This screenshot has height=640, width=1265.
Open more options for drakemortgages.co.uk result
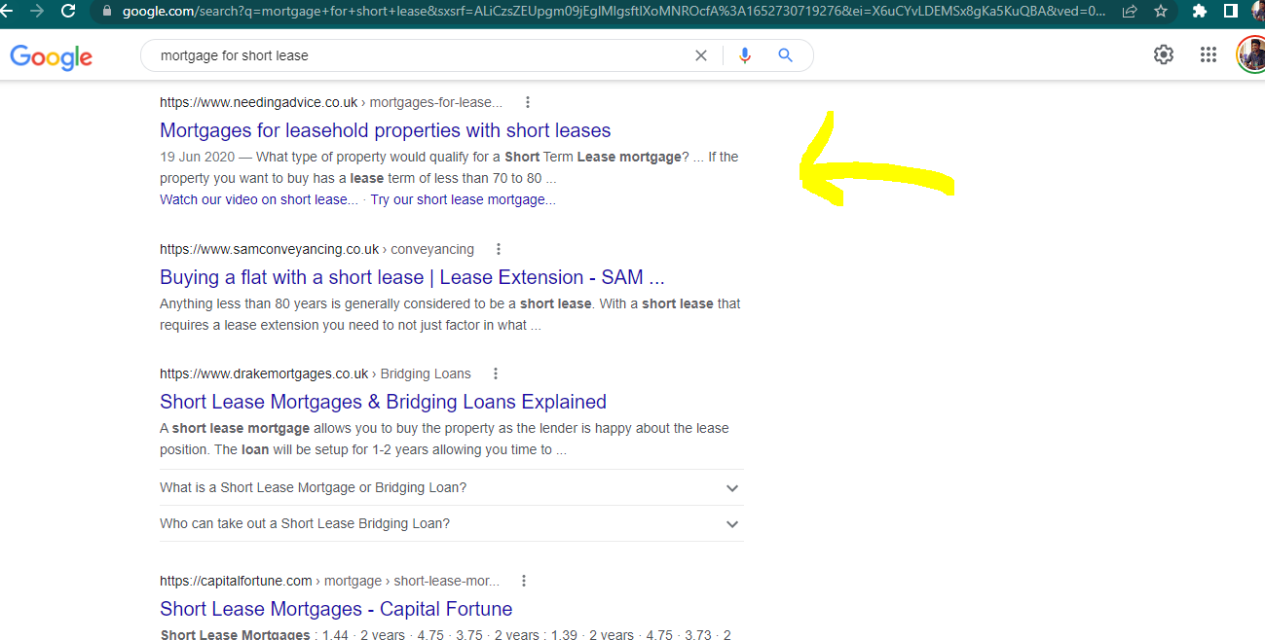click(495, 373)
